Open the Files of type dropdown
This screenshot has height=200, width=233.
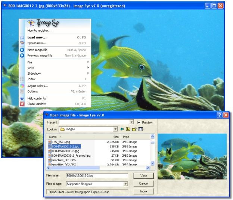point(125,184)
